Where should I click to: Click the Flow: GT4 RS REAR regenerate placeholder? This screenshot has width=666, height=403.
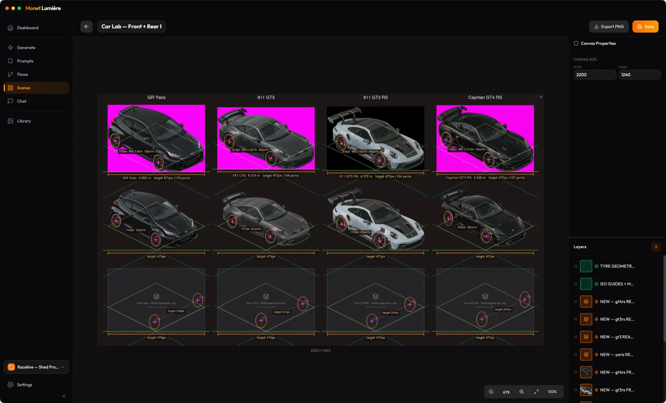pyautogui.click(x=485, y=300)
